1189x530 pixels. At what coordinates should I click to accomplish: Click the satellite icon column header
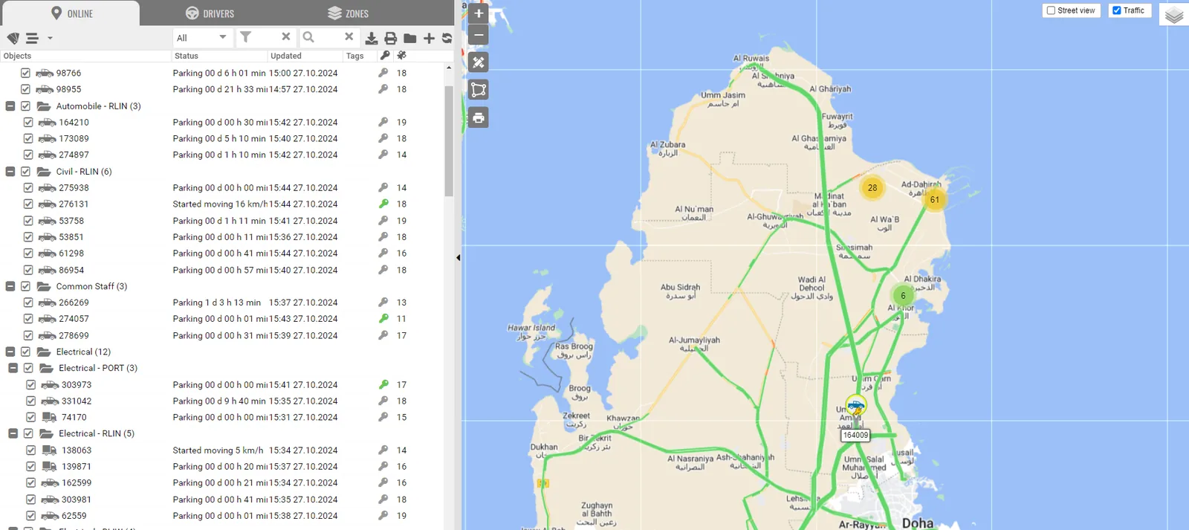(x=402, y=56)
